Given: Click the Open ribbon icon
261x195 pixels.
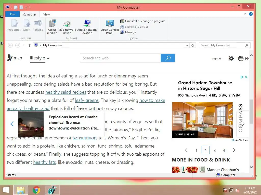Looking at the screenshot, I should click(x=27, y=25).
